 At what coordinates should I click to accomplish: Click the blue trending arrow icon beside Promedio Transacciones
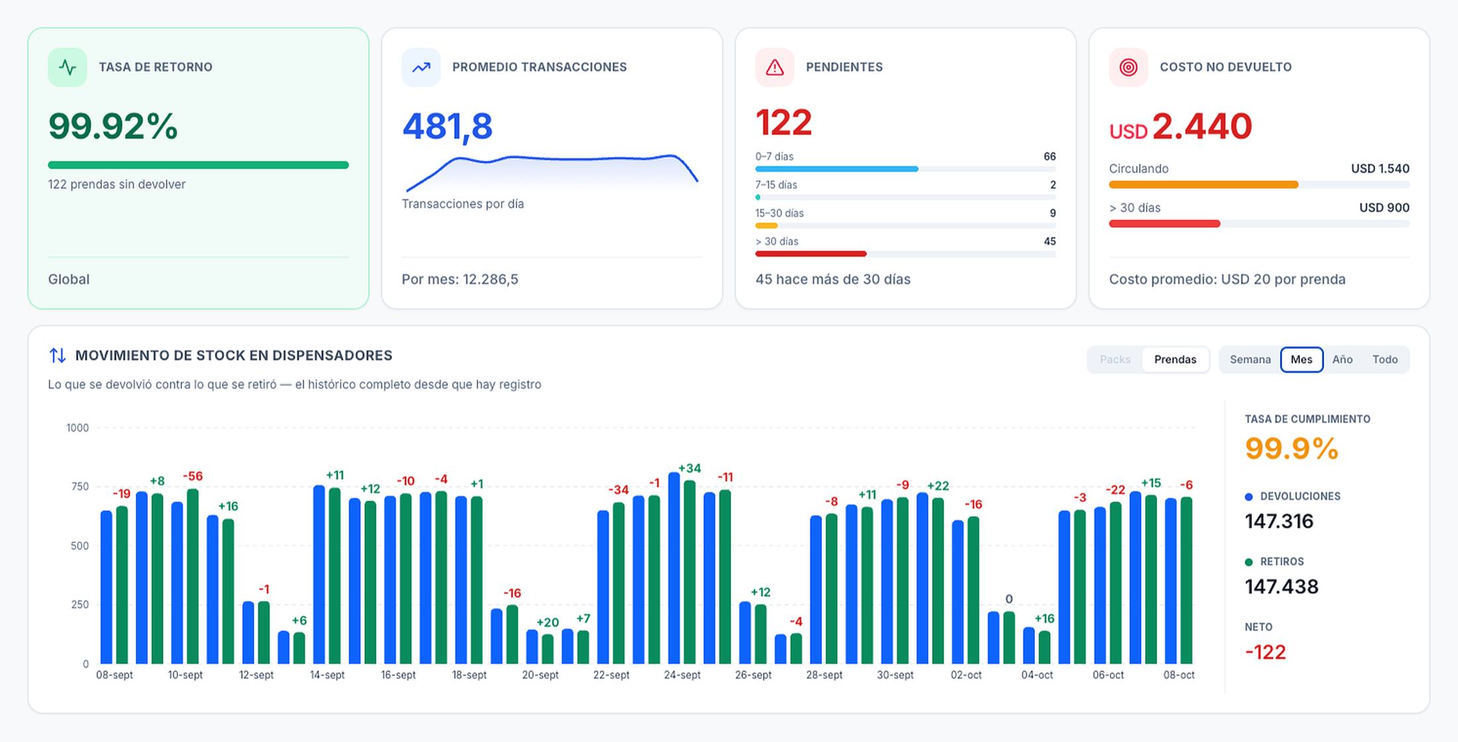(421, 67)
